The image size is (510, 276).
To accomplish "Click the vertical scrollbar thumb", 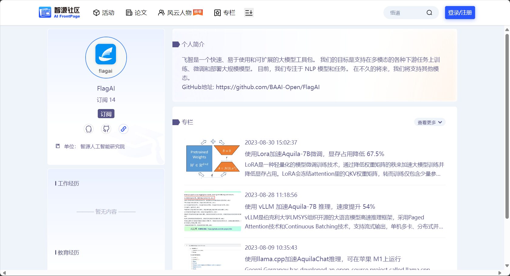I will pyautogui.click(x=507, y=126).
